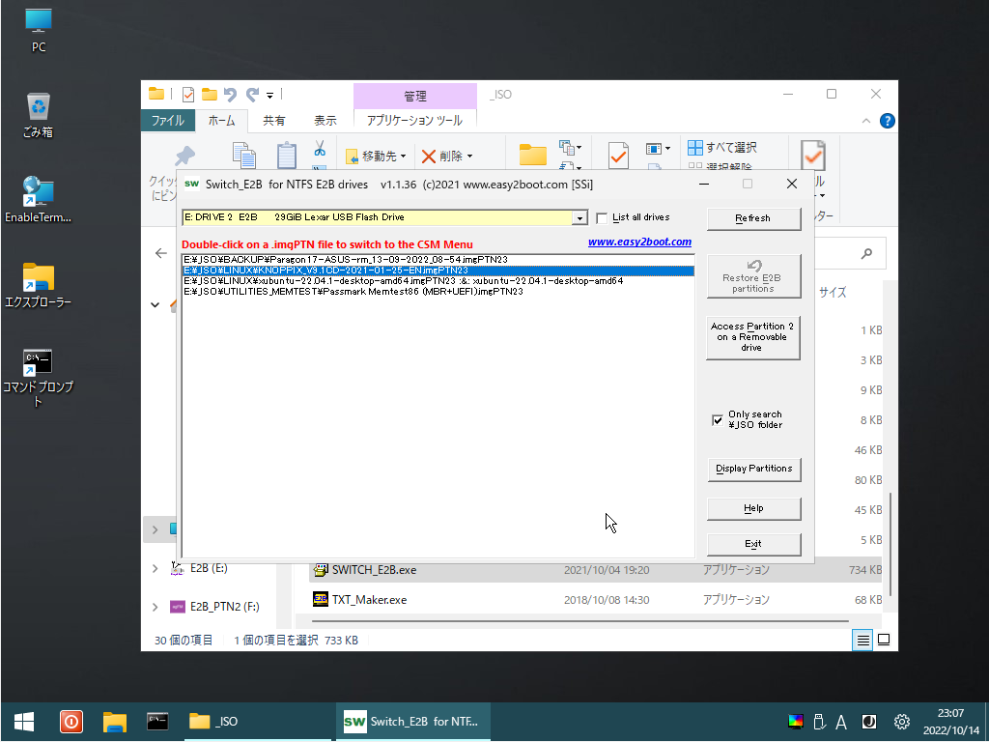Viewport: 989px width, 742px height.
Task: Open quick access toolbar customize dropdown
Action: point(269,96)
